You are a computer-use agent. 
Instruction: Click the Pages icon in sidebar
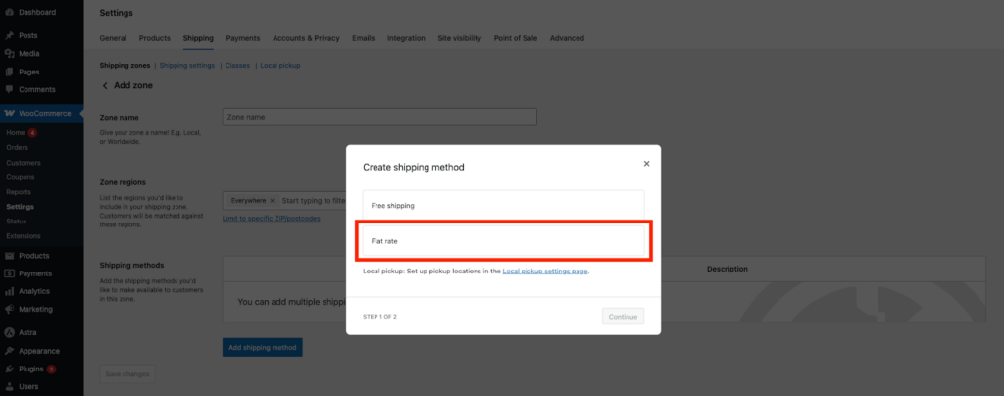[9, 72]
